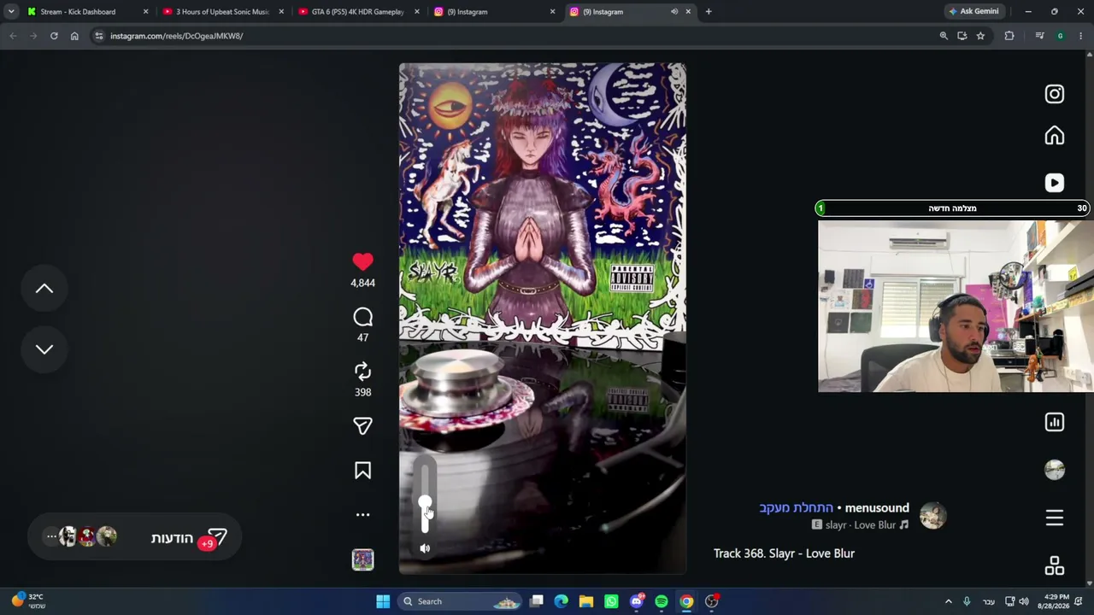Close the GTA 6 gameplay tab

417,12
